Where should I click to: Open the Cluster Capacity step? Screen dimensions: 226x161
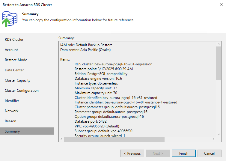point(17,80)
